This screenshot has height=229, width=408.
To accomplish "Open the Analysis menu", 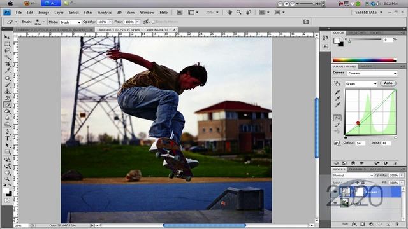I will pyautogui.click(x=105, y=12).
